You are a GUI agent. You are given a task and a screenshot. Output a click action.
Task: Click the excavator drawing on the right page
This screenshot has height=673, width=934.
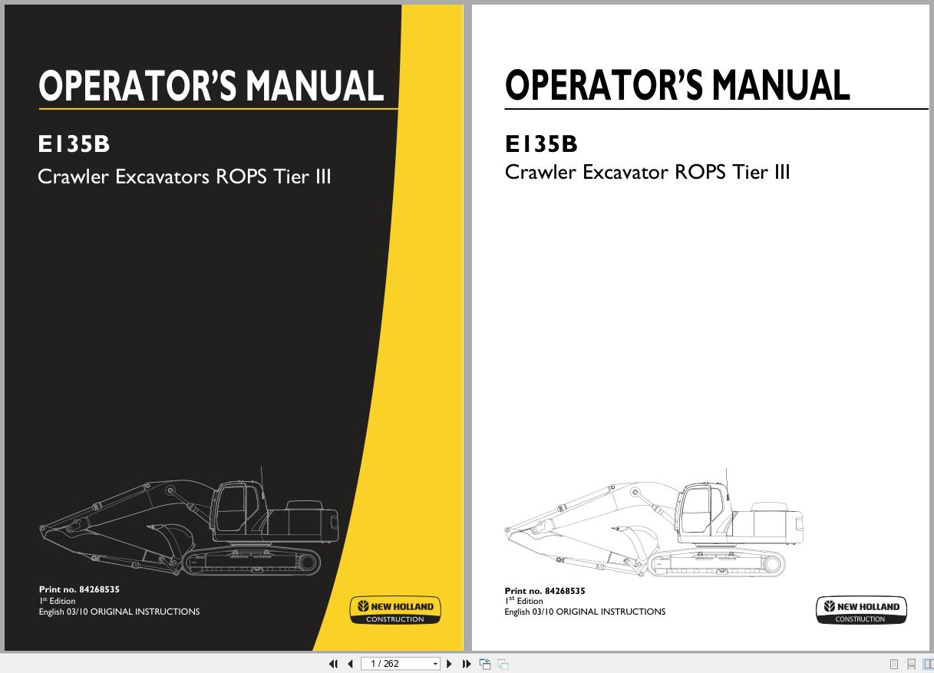point(652,529)
